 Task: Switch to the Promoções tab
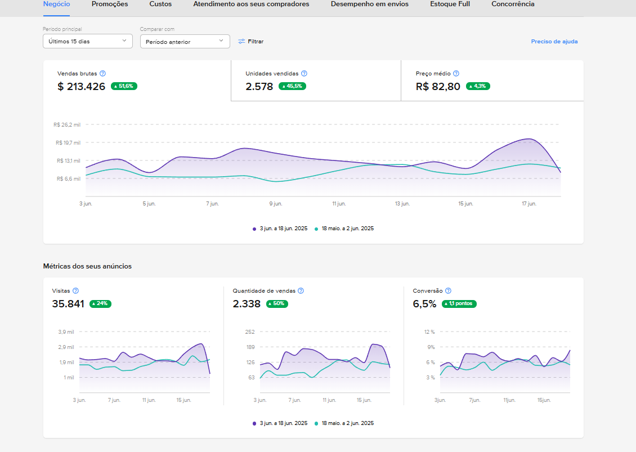click(x=110, y=4)
